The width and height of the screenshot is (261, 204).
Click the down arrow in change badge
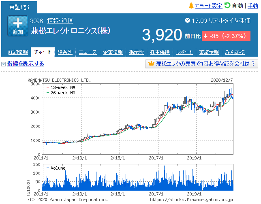click(206, 36)
